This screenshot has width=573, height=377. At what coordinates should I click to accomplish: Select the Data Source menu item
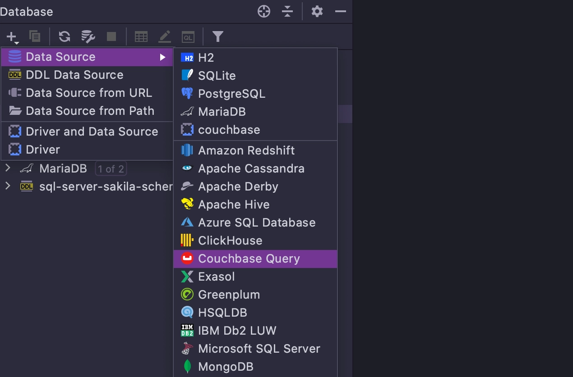(x=88, y=57)
